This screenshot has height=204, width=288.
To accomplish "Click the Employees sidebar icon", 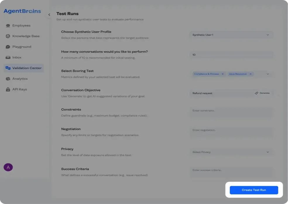I will click(x=8, y=26).
